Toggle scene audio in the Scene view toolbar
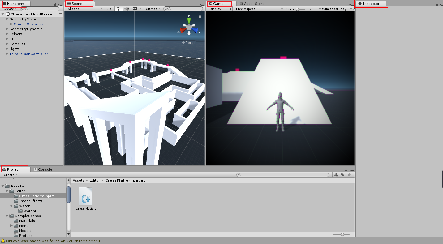The image size is (443, 244). coord(127,9)
